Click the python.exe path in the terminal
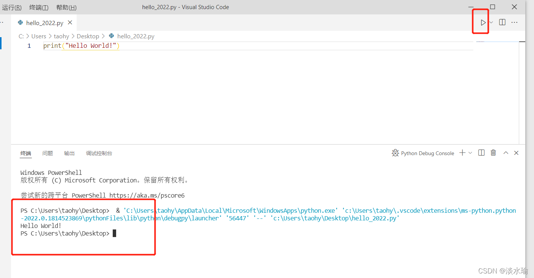 [230, 210]
